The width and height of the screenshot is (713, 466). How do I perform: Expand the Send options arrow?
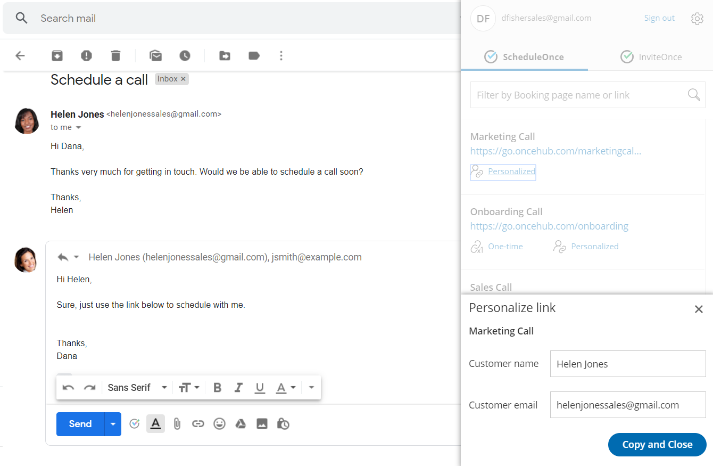tap(113, 424)
